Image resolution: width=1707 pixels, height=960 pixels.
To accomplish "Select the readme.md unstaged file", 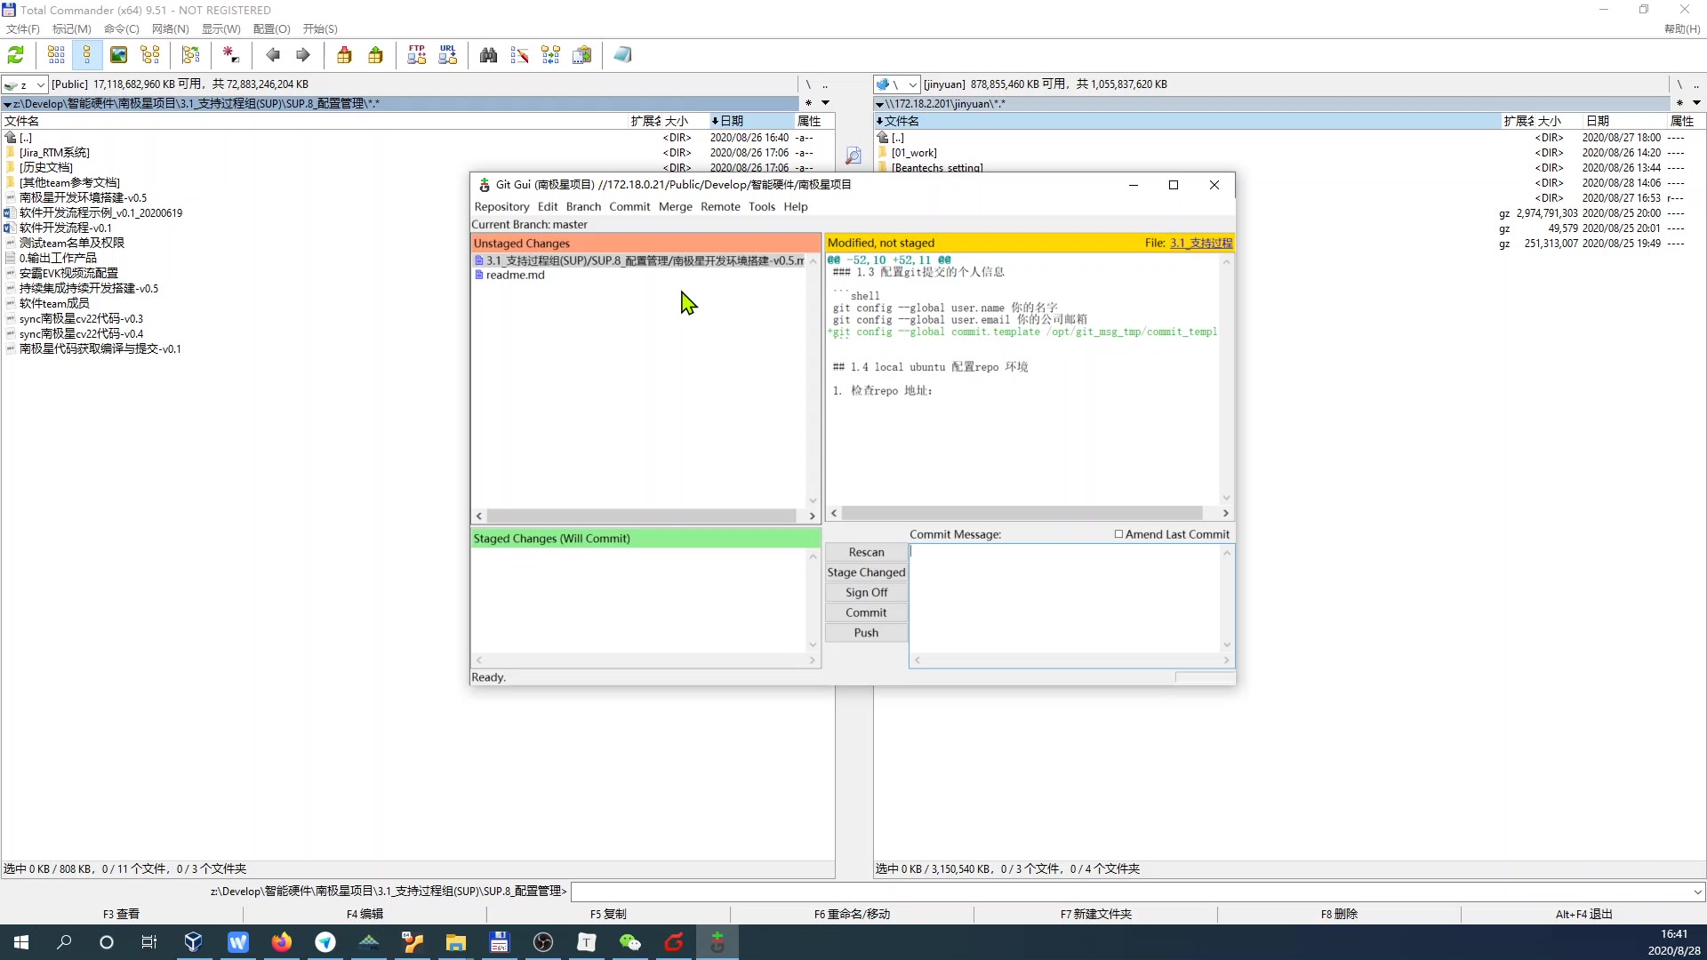I will coord(516,275).
